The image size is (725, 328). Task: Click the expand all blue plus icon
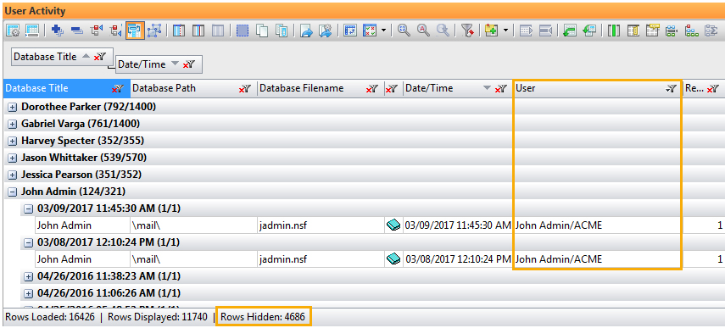(x=58, y=31)
